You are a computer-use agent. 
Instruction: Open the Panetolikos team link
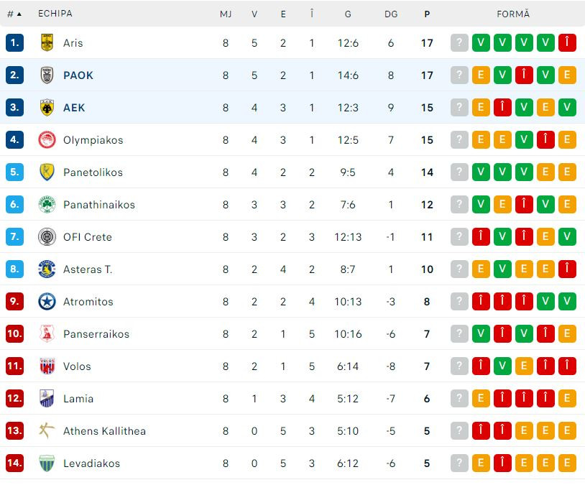click(x=93, y=172)
